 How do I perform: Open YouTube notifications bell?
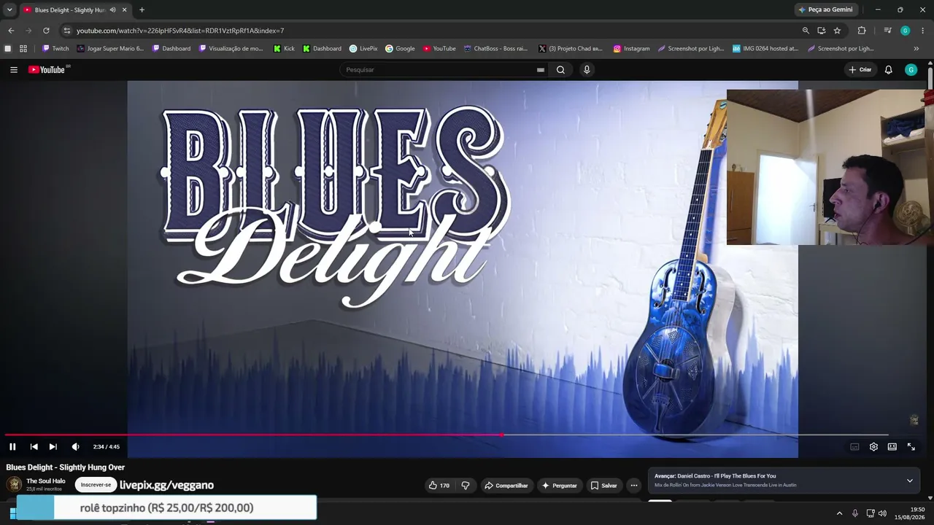(888, 70)
